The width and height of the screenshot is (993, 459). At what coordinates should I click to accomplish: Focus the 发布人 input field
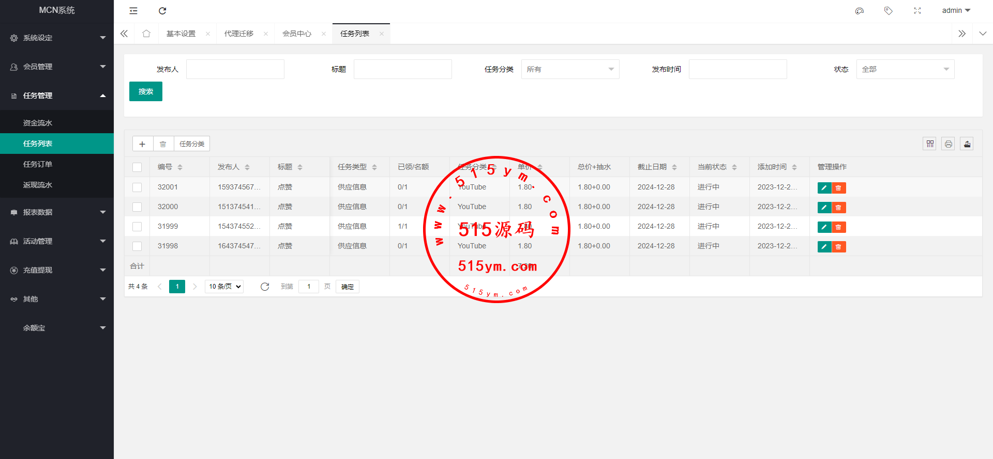(235, 69)
